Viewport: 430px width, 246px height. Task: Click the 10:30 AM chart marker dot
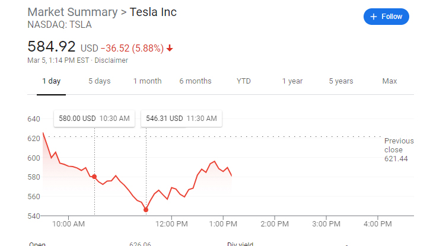(94, 177)
